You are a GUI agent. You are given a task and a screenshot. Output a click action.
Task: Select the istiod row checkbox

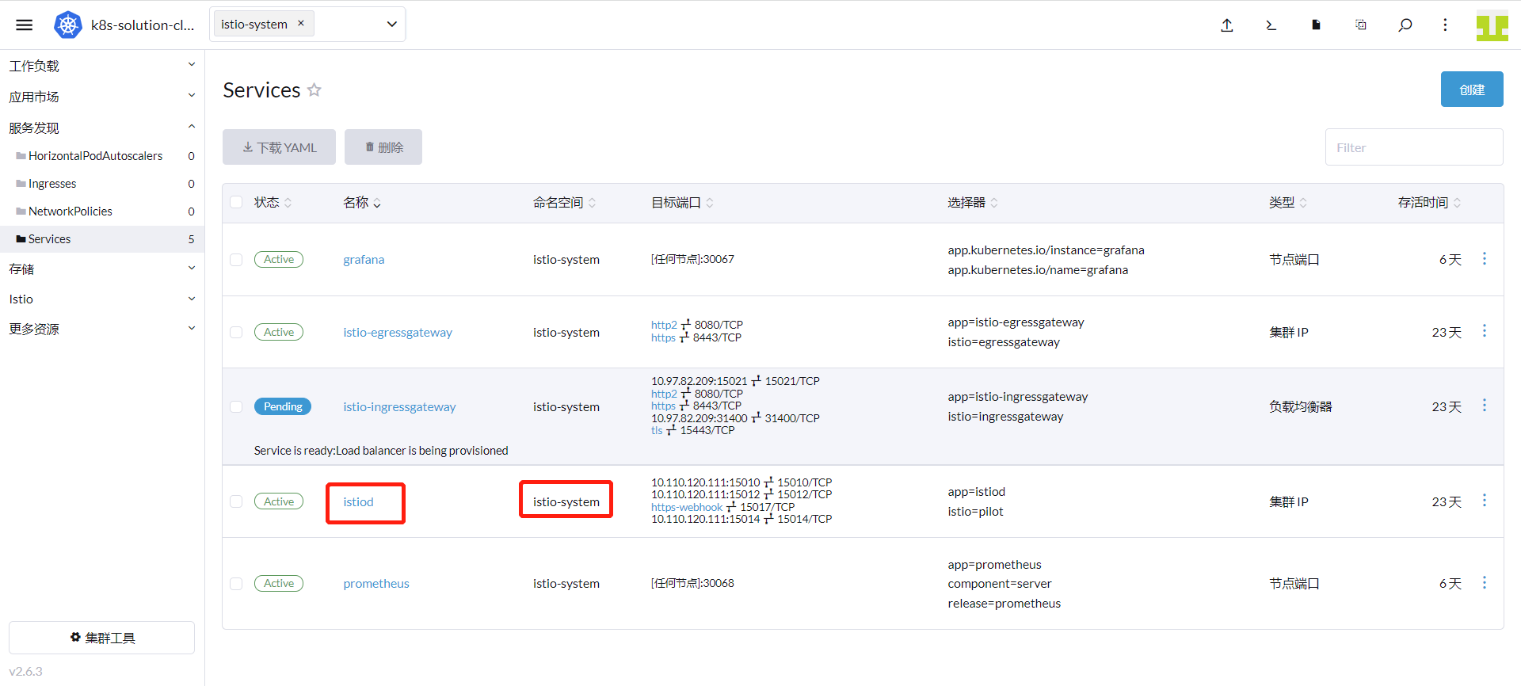pos(236,501)
